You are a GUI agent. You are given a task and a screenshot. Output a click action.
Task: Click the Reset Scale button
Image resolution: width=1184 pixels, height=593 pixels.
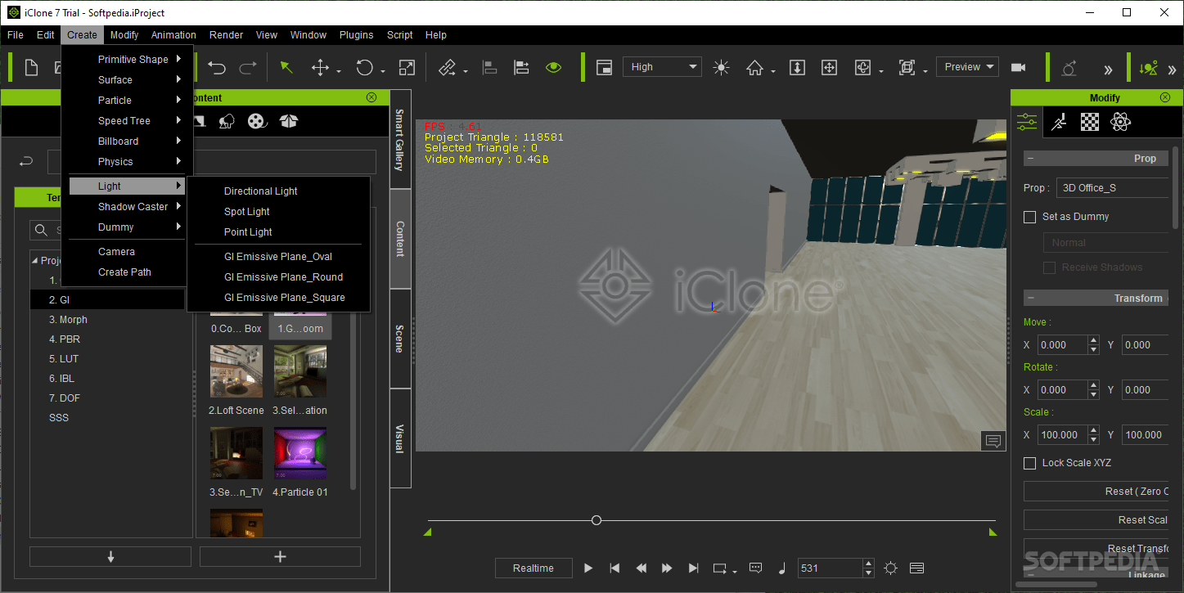(x=1096, y=520)
